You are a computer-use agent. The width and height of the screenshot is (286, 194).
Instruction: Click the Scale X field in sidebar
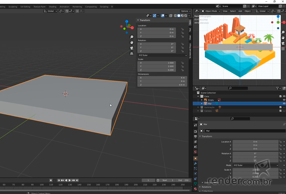157,63
